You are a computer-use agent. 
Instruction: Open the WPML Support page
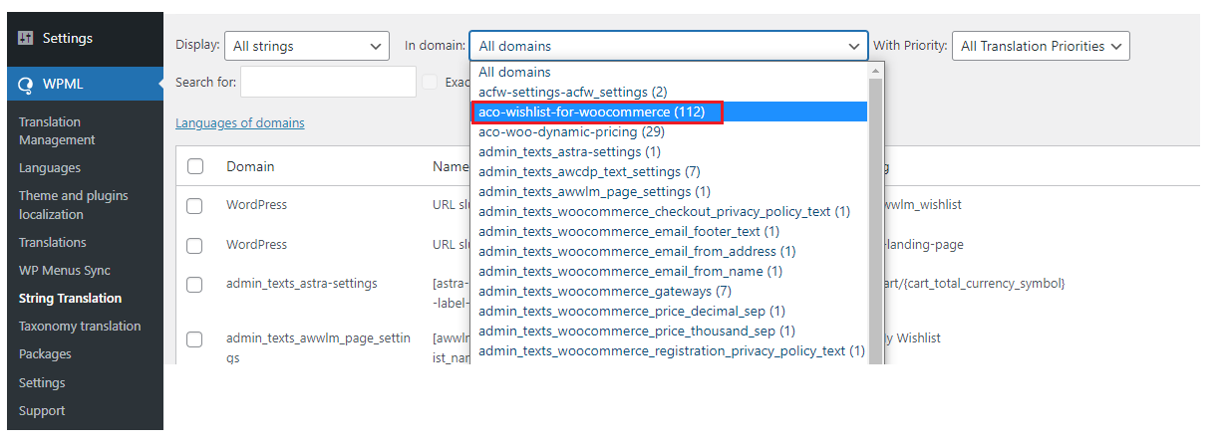coord(42,410)
